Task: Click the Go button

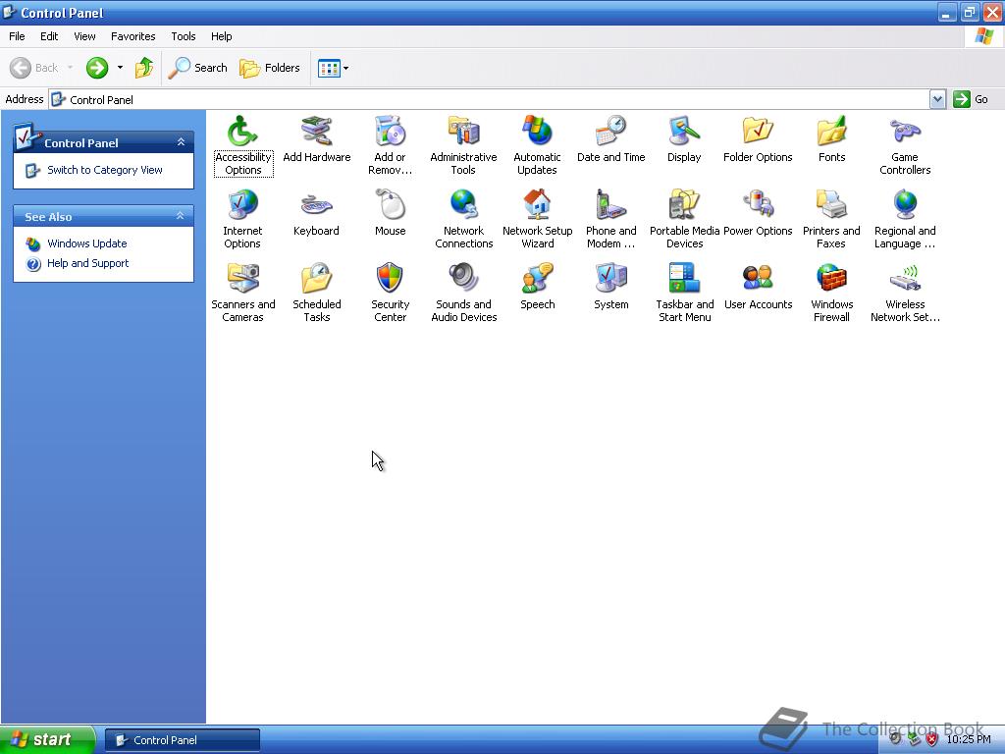Action: (971, 99)
